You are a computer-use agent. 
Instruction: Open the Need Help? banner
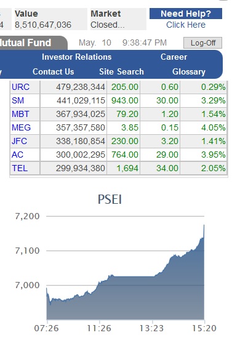[x=186, y=14]
